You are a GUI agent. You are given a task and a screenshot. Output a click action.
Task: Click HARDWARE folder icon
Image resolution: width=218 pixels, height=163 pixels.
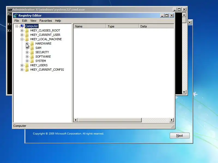tap(32, 43)
